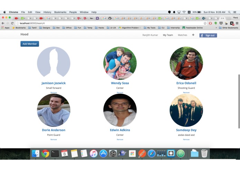
Task: Open the Window menu
Action: tap(84, 12)
